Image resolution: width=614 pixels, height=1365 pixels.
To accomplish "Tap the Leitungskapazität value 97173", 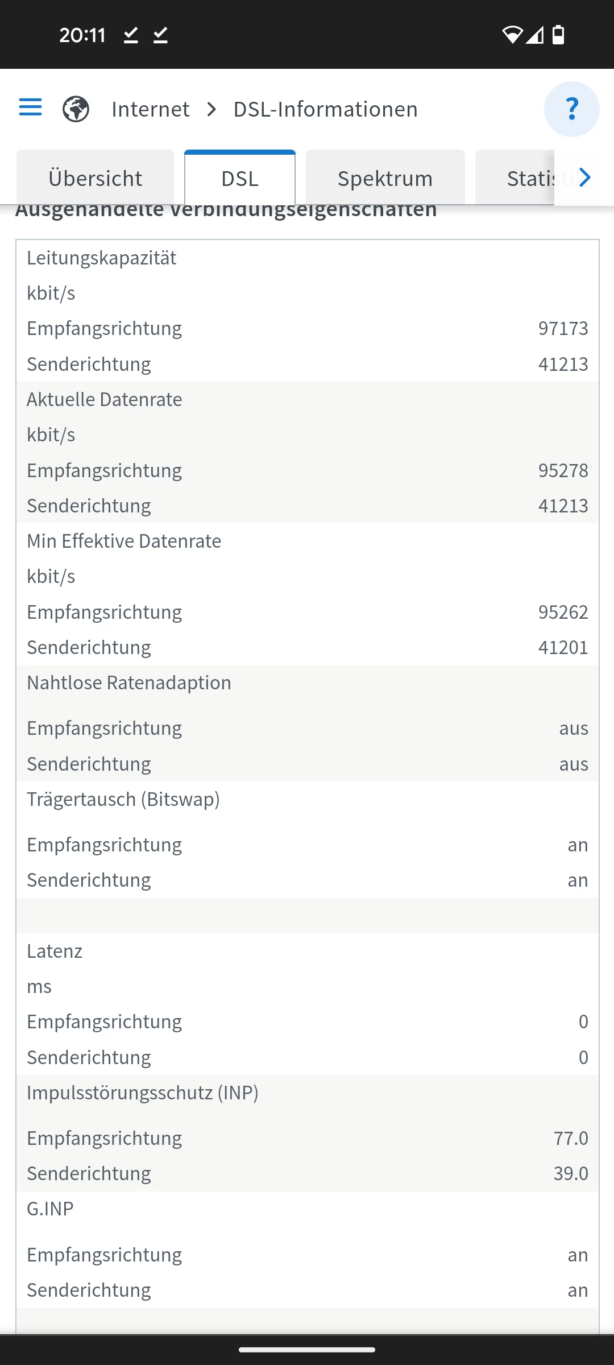I will click(563, 329).
